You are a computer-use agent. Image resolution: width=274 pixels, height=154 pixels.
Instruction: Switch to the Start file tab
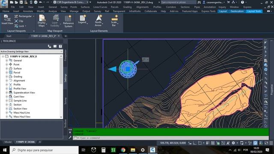tap(9, 36)
